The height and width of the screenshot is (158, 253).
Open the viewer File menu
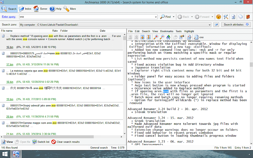[x=130, y=31]
